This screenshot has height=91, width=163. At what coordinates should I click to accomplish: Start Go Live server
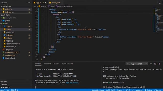148,90
